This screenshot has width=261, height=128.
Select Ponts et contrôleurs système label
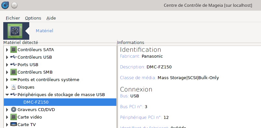[48, 79]
